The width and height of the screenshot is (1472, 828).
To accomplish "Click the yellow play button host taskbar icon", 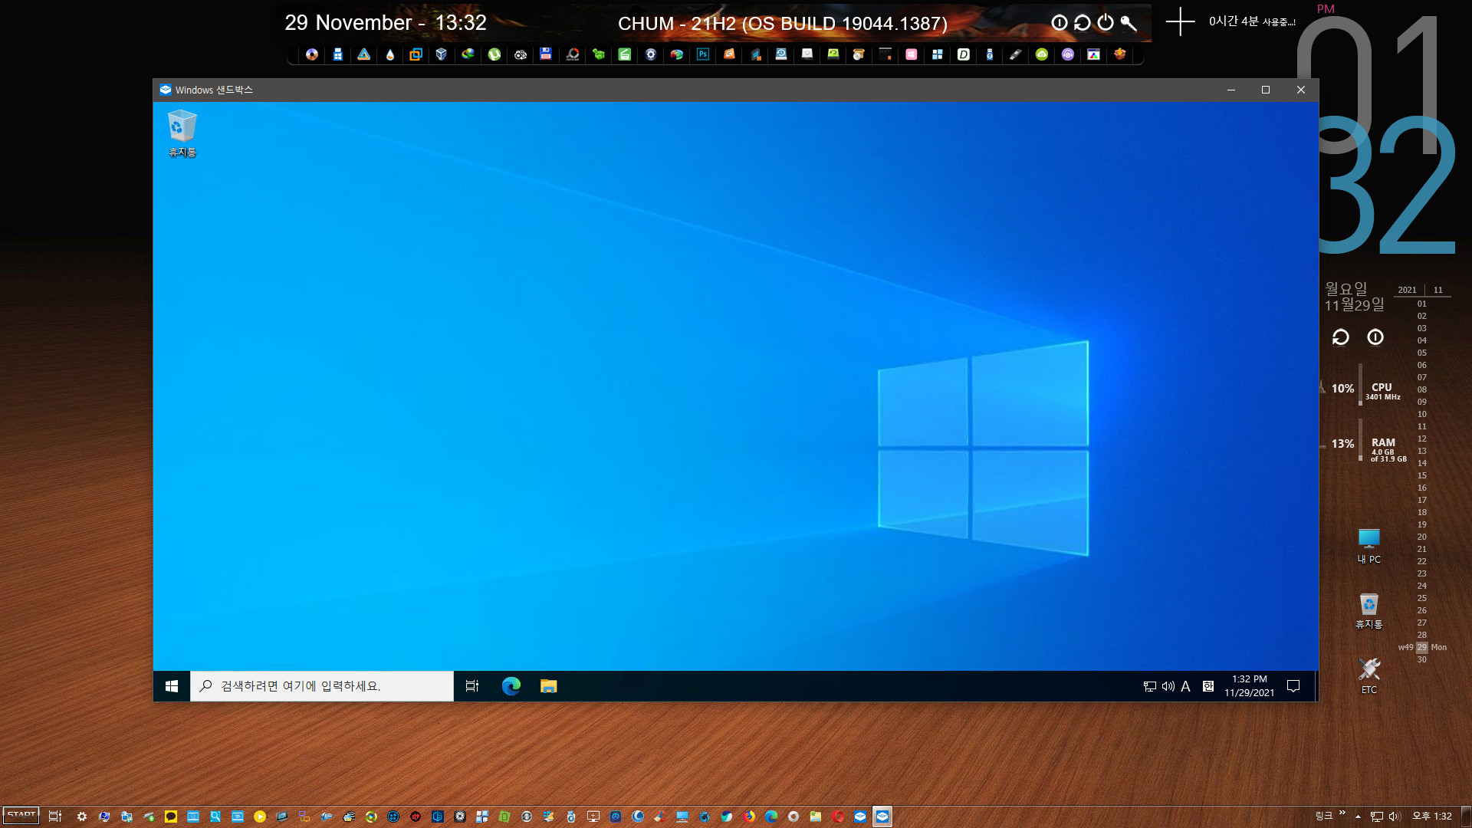I will tap(260, 816).
